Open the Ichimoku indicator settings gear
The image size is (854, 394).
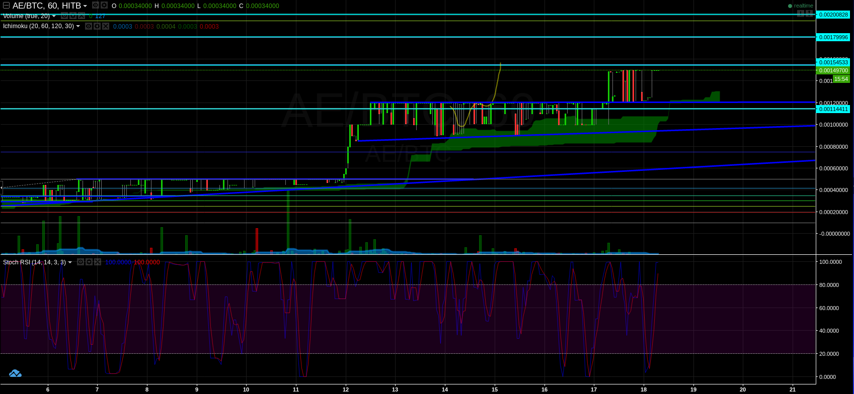click(x=97, y=26)
